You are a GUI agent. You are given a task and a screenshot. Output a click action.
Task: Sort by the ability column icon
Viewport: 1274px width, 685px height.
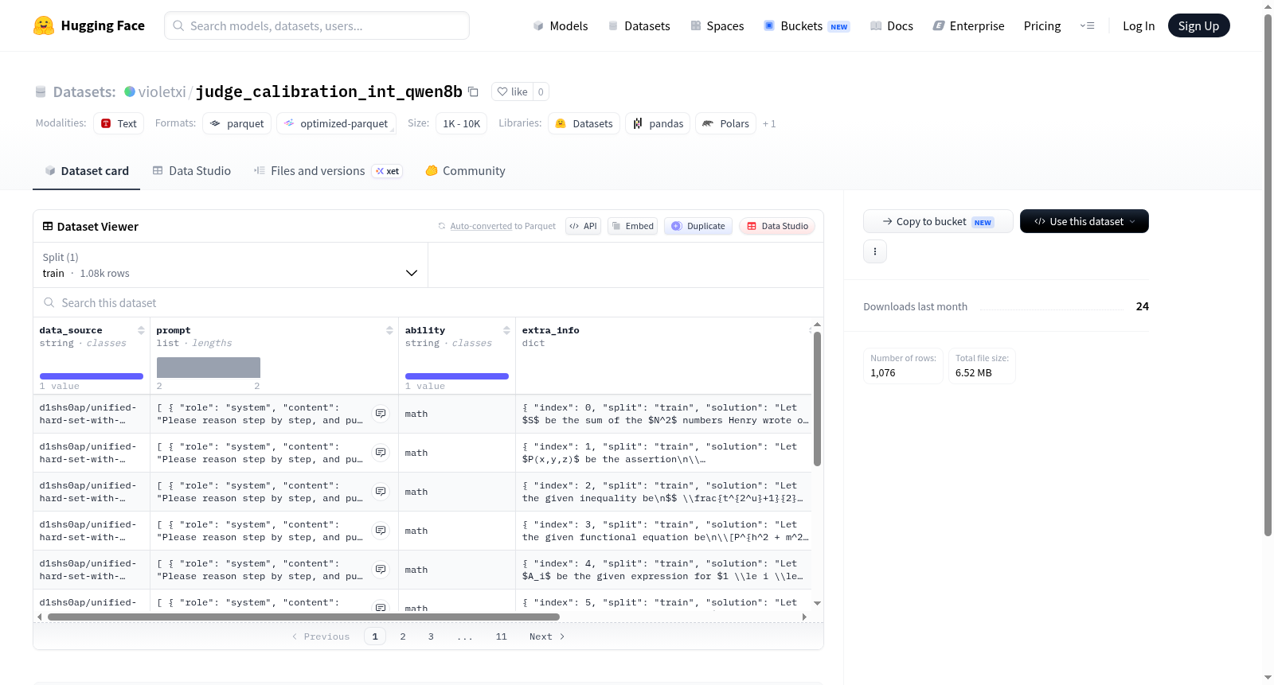(x=506, y=330)
